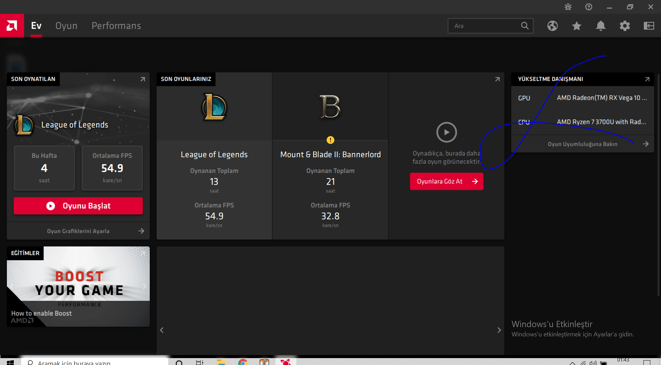This screenshot has height=365, width=661.
Task: Go to next Eğitimler tutorial slide
Action: 145,286
